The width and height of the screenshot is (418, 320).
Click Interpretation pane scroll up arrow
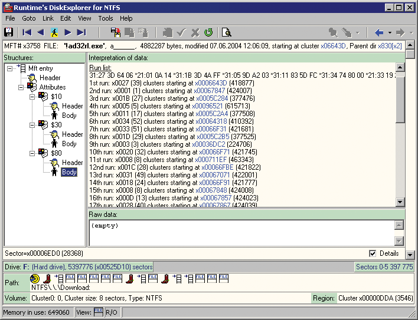pos(400,68)
